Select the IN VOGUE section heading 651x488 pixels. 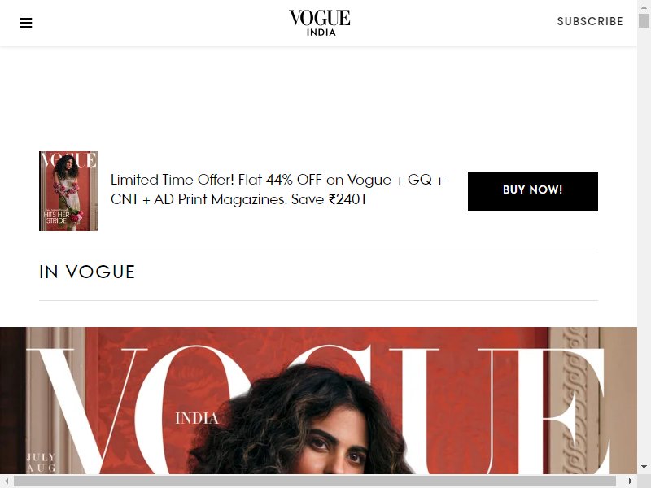[87, 272]
